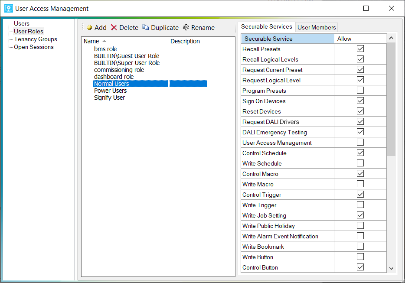Click the Description column header
The height and width of the screenshot is (283, 405).
pyautogui.click(x=186, y=41)
